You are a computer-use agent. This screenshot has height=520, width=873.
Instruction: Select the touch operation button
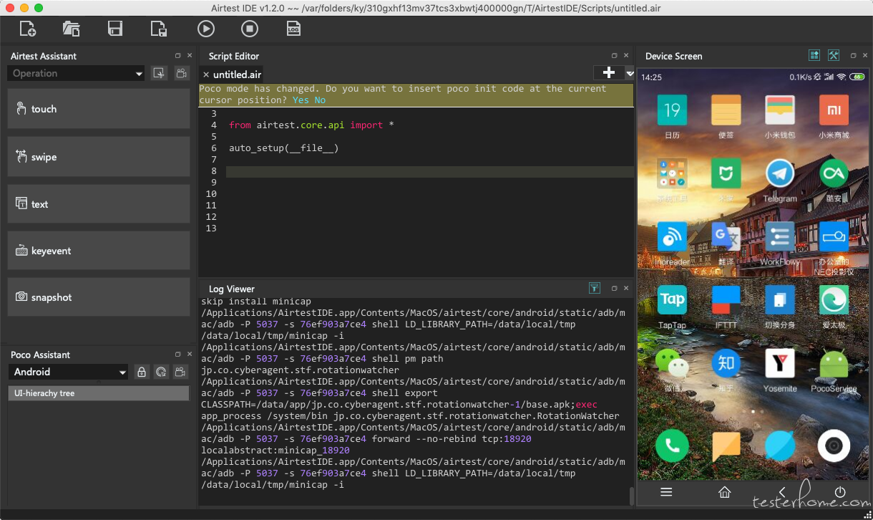tap(99, 109)
